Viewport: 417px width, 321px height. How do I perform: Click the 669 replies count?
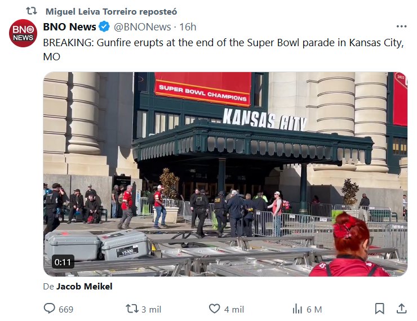point(66,309)
